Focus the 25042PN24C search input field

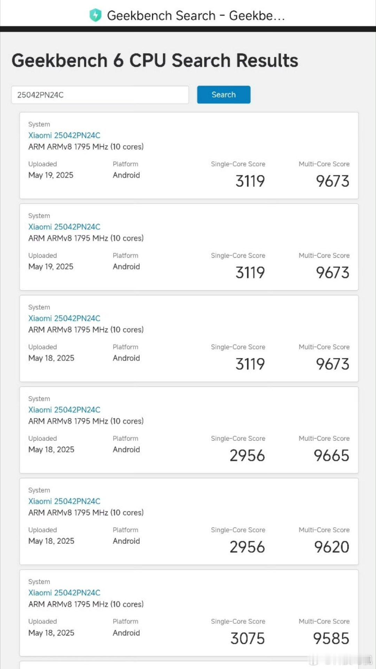tap(100, 95)
